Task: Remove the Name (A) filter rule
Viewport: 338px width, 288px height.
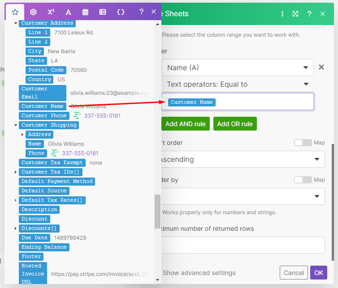Action: click(321, 68)
